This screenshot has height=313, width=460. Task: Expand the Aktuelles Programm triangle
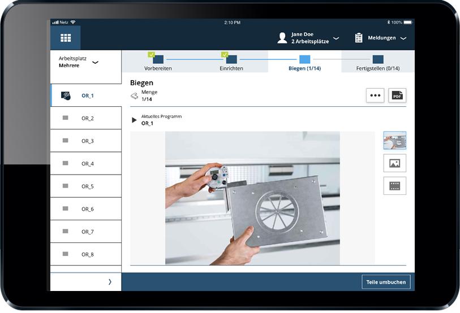(x=134, y=120)
